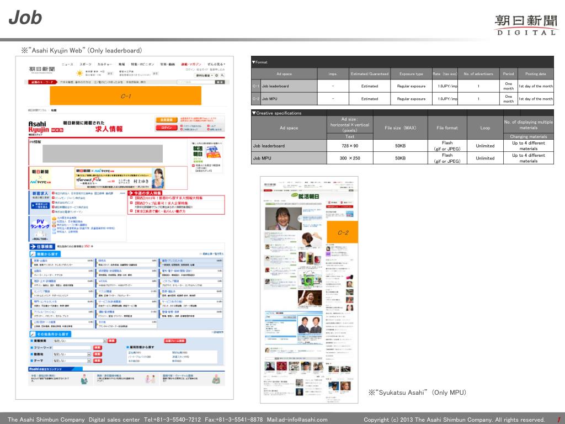The image size is (565, 424).
Task: Click the gray PR information placeholder banner
Action: 102,153
